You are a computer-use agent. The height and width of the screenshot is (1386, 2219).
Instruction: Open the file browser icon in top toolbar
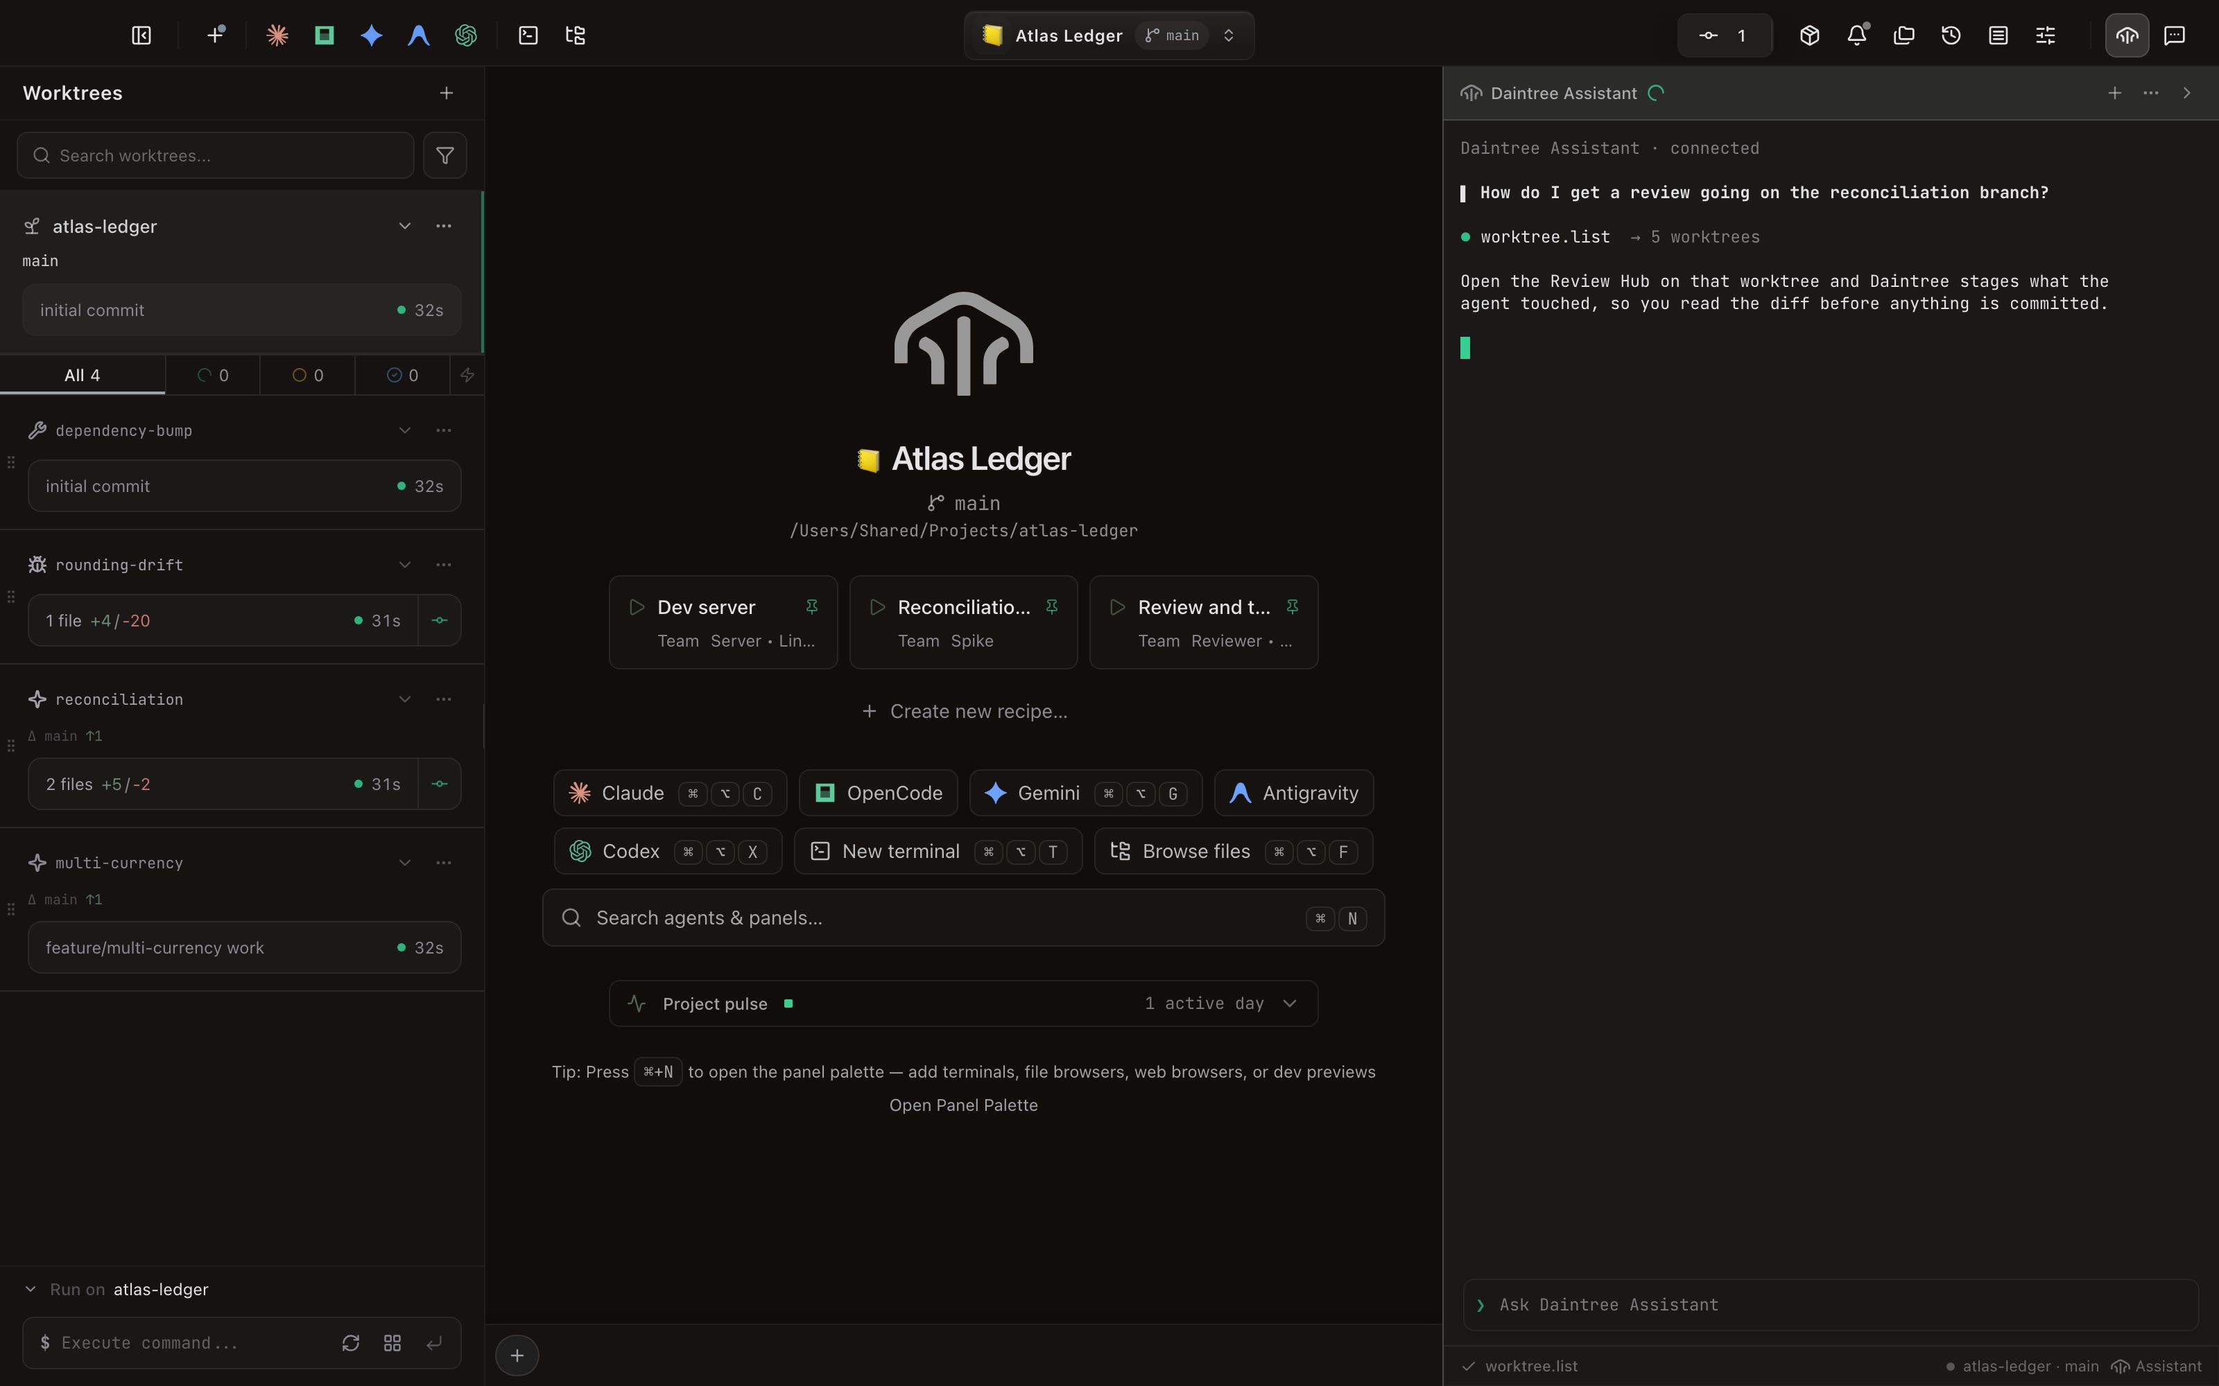point(576,36)
